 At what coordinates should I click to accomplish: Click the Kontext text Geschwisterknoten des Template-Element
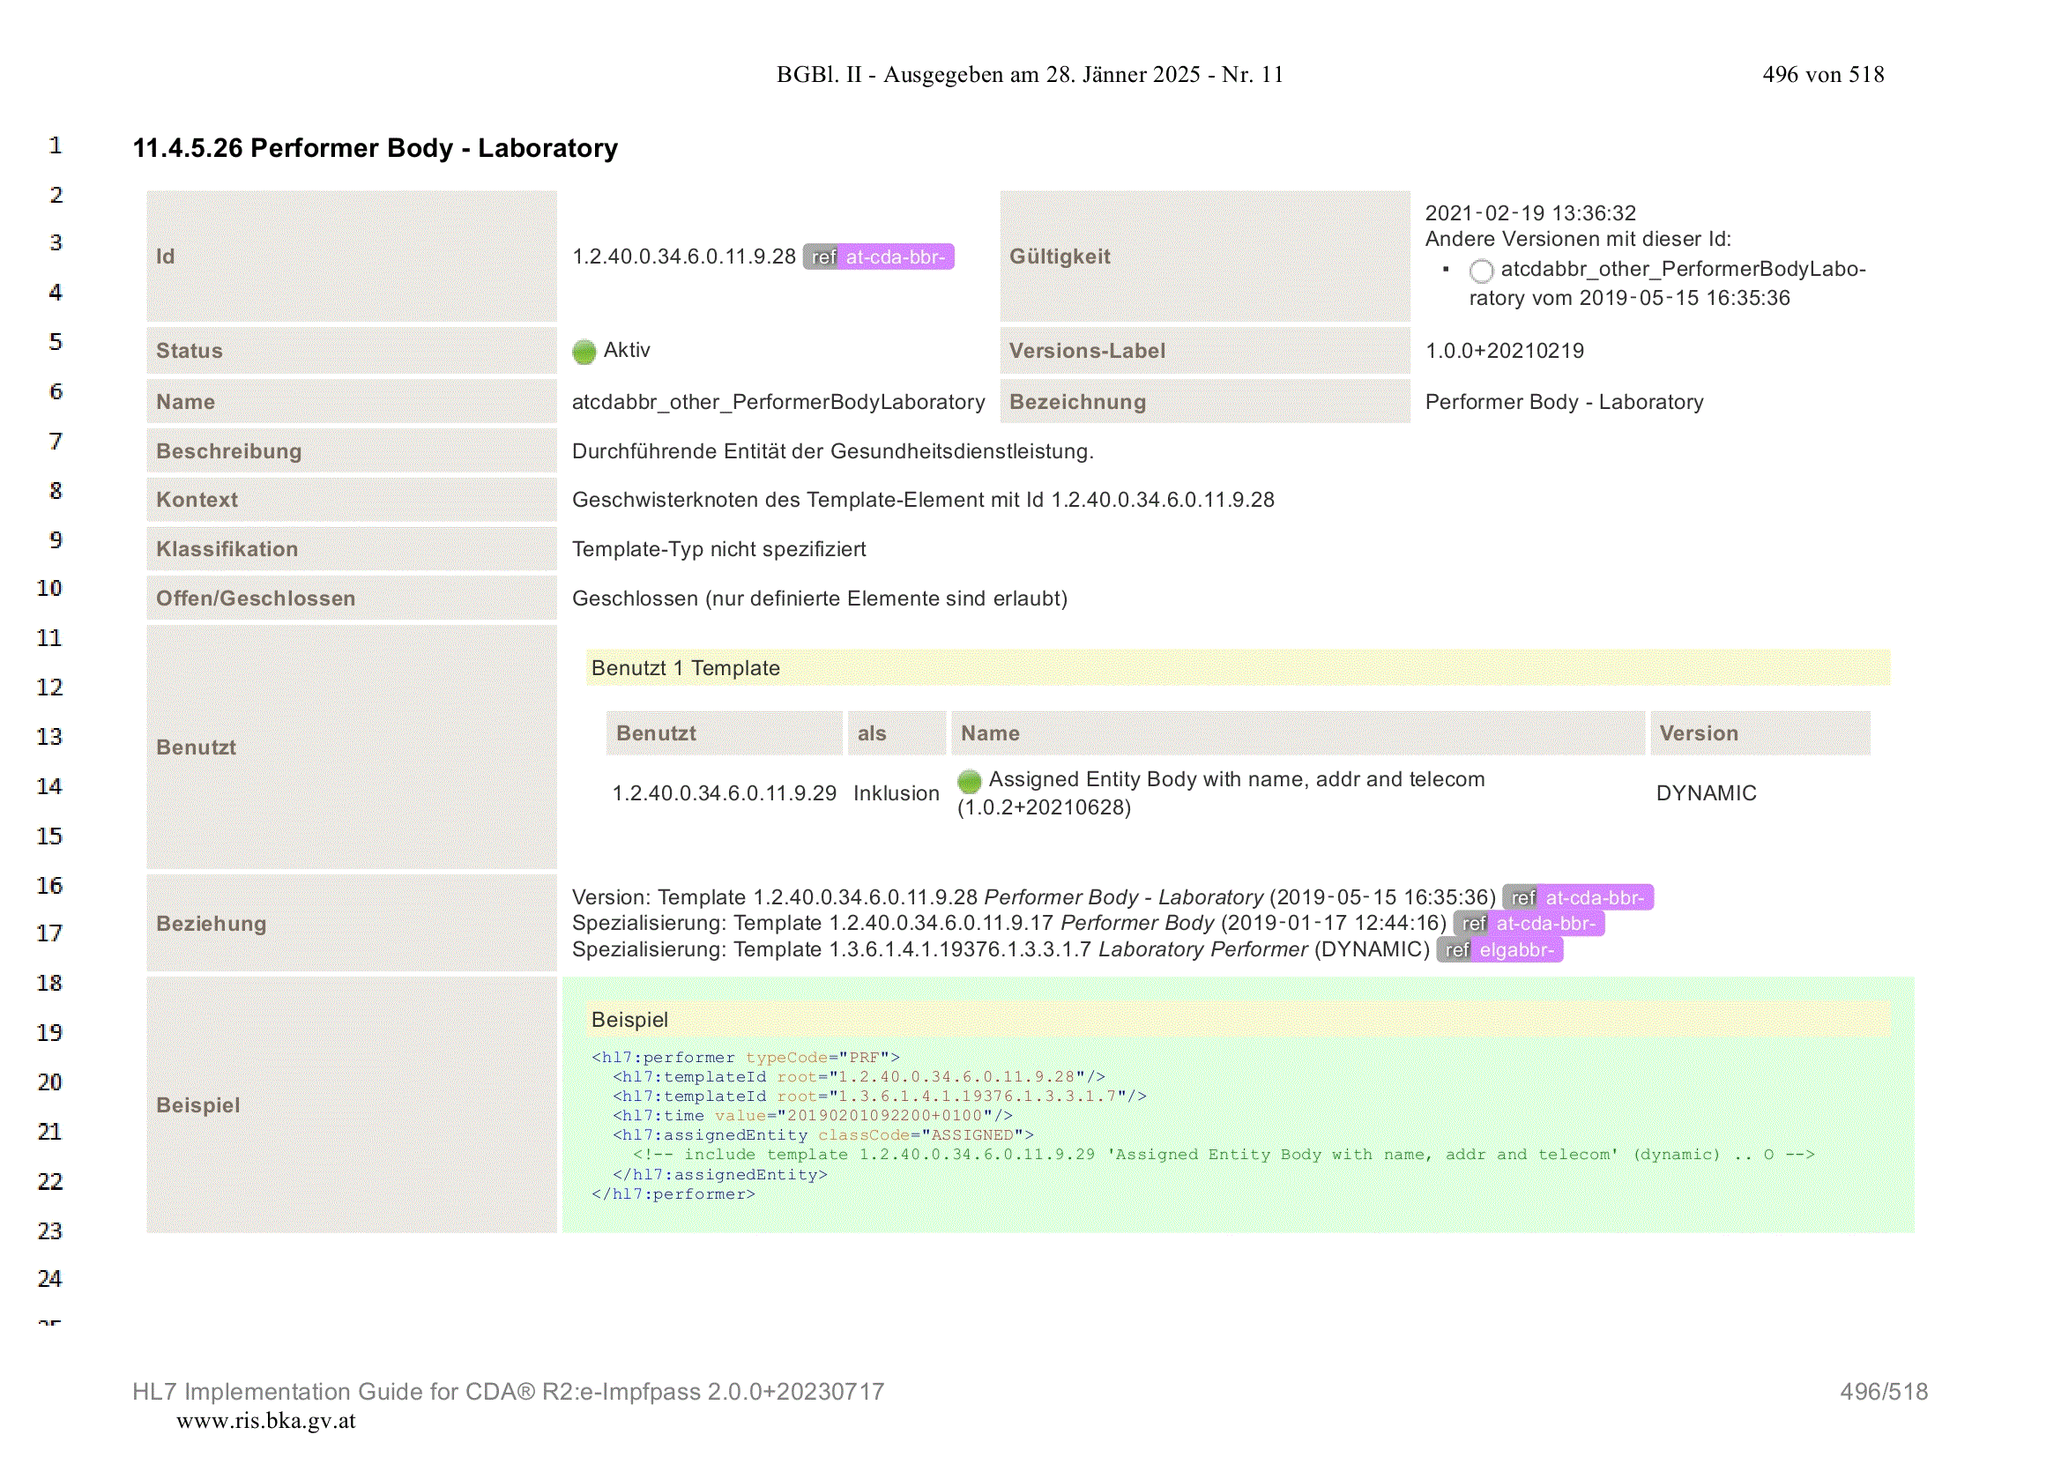923,500
